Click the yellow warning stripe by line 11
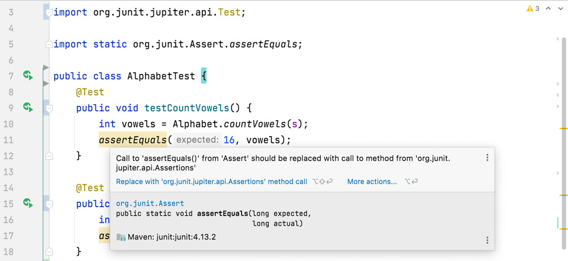 coord(563,128)
